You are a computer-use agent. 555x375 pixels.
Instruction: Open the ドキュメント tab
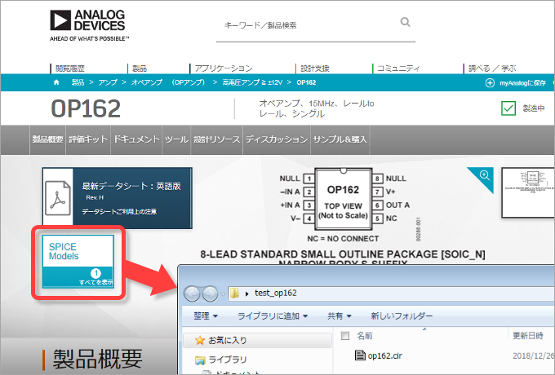(136, 139)
